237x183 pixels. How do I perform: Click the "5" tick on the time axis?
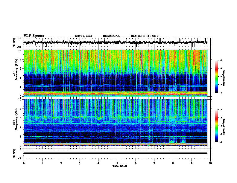pyautogui.click(x=117, y=163)
